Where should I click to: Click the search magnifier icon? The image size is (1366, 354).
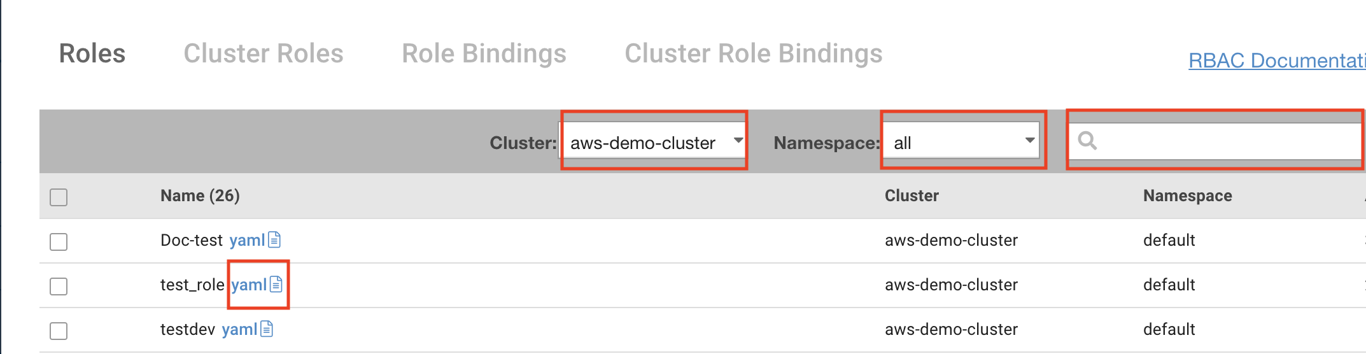(x=1087, y=141)
